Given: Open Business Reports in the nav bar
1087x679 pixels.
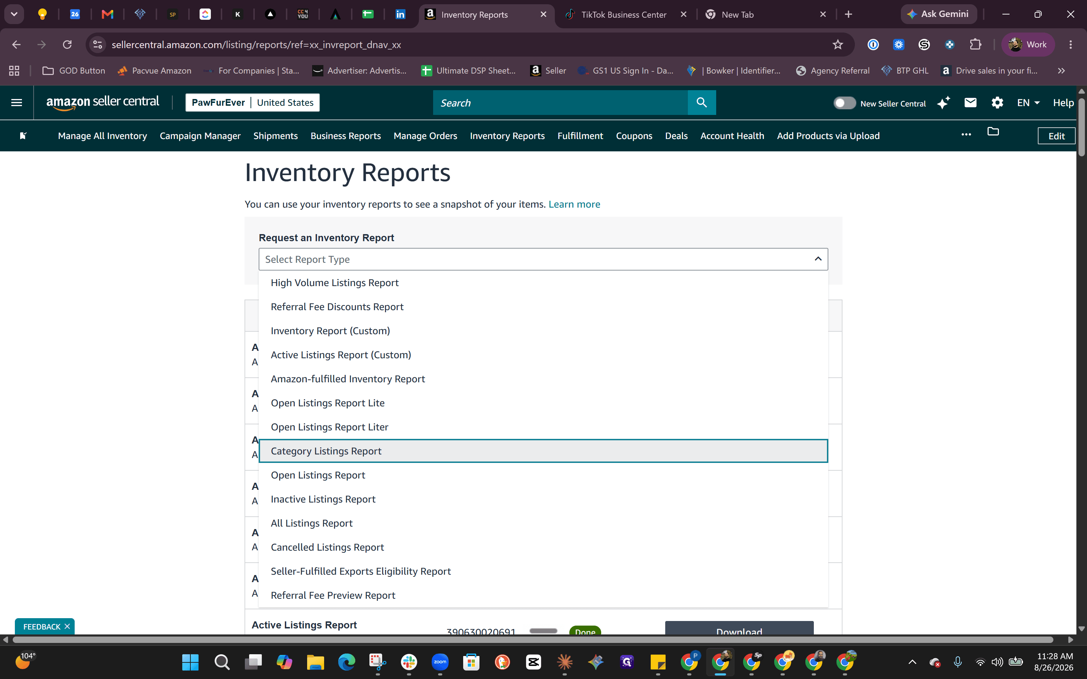Looking at the screenshot, I should pos(345,135).
